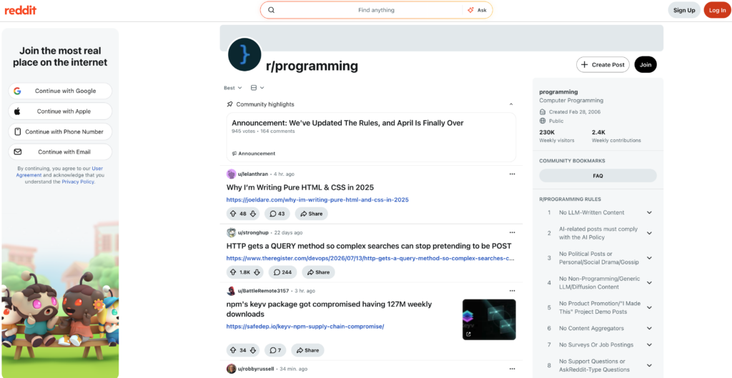Continue with Apple sign-in
The height and width of the screenshot is (378, 732).
coord(60,111)
